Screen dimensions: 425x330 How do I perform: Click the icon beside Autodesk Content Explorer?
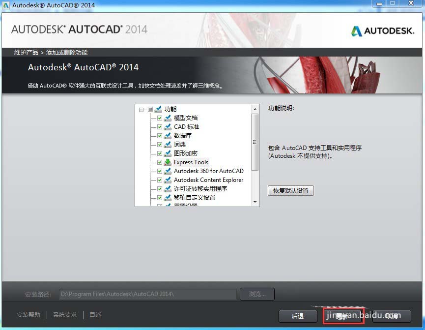coord(168,180)
